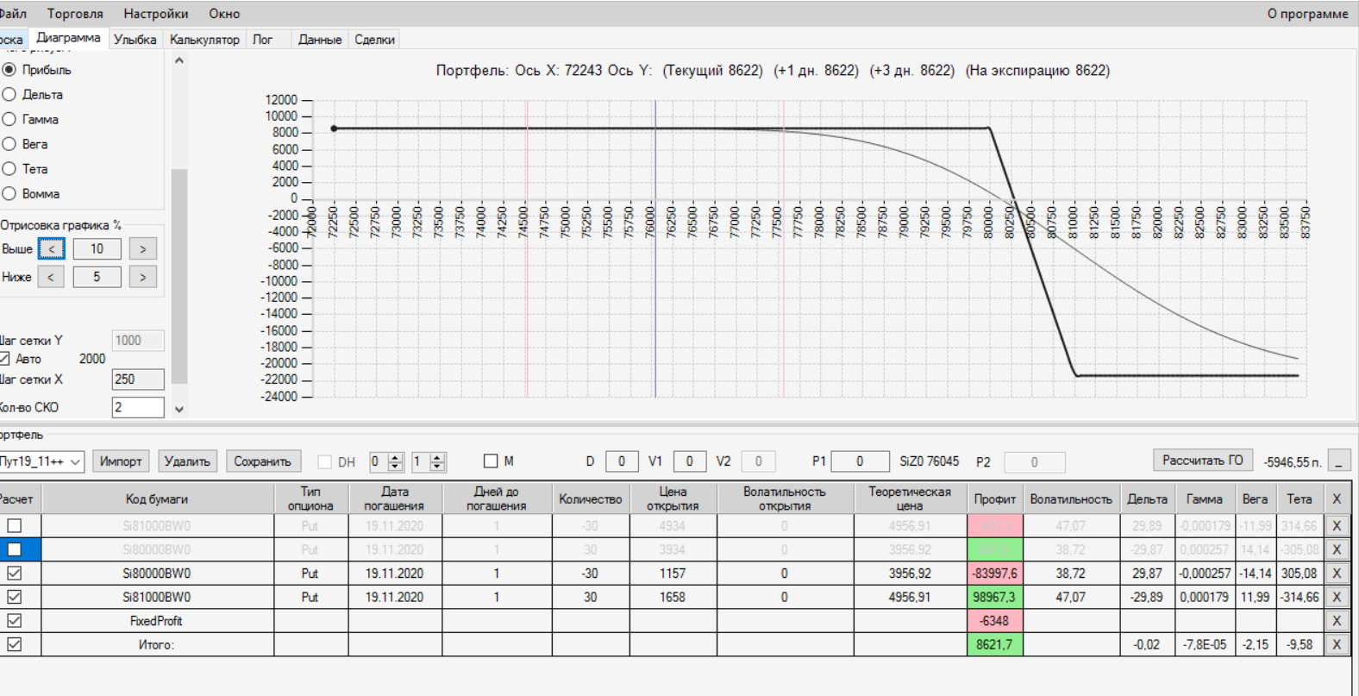
Task: Switch to the Лог tab
Action: (263, 40)
